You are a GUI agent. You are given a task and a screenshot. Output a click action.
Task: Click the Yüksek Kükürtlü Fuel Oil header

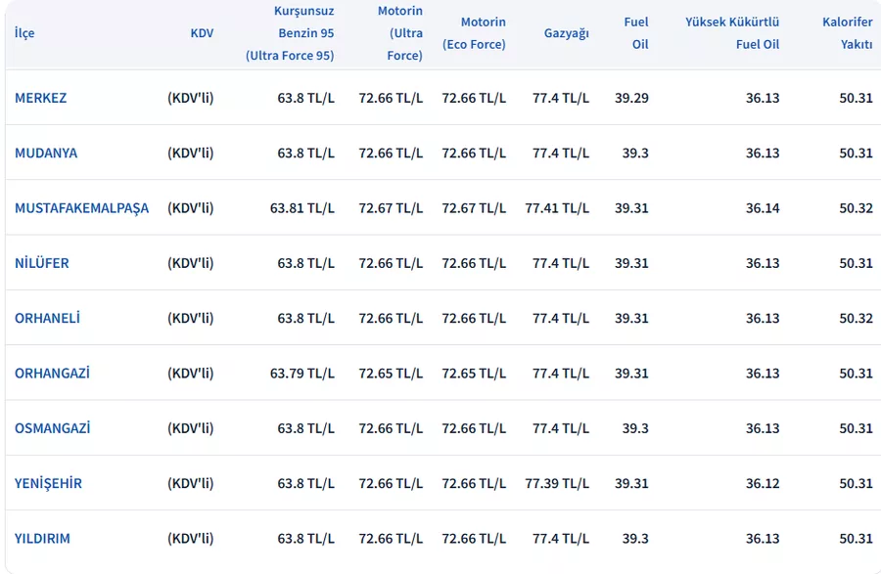(x=732, y=33)
